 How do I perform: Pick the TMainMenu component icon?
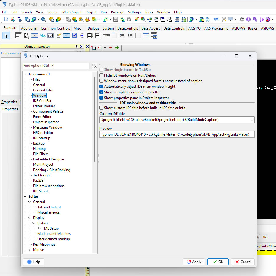pos(18,35)
